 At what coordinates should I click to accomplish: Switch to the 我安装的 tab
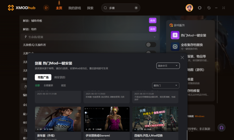[x=59, y=77]
